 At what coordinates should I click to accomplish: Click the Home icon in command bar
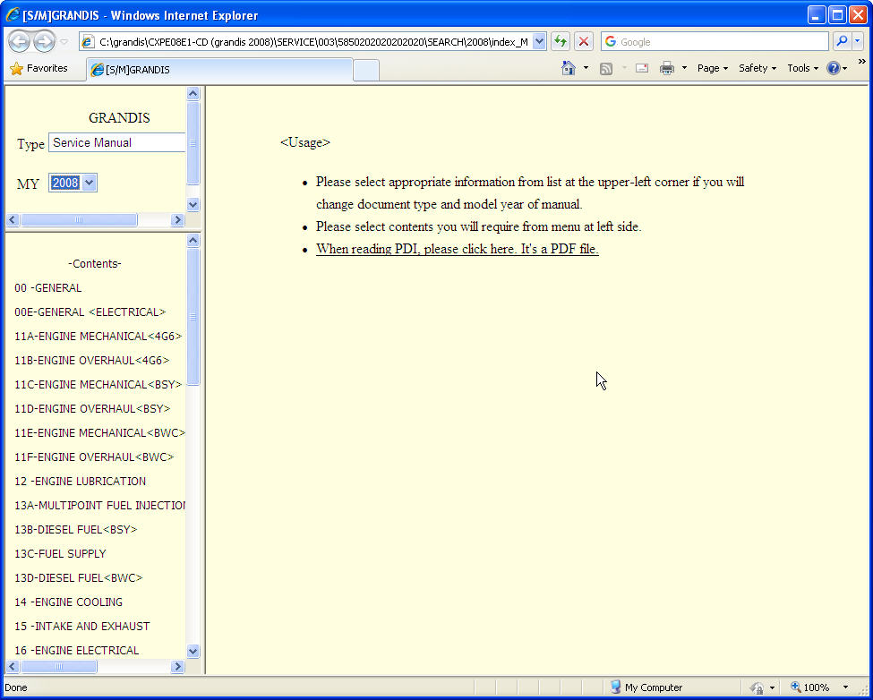568,68
